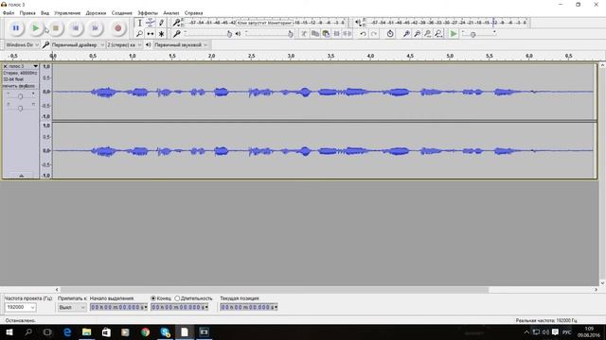
Task: Click the recording meter to start monitoring
Action: pos(266,23)
